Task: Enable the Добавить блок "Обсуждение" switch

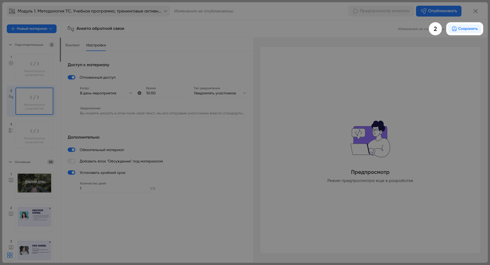Action: (72, 161)
